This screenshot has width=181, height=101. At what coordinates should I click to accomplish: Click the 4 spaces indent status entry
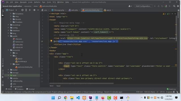(x=169, y=92)
